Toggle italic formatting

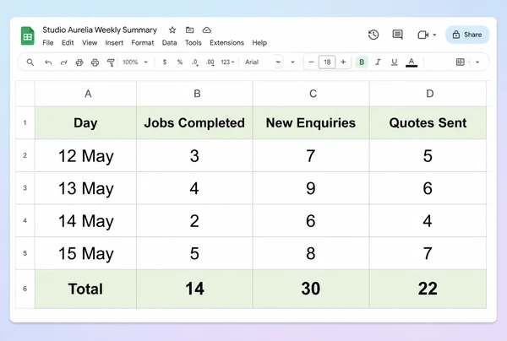point(378,62)
